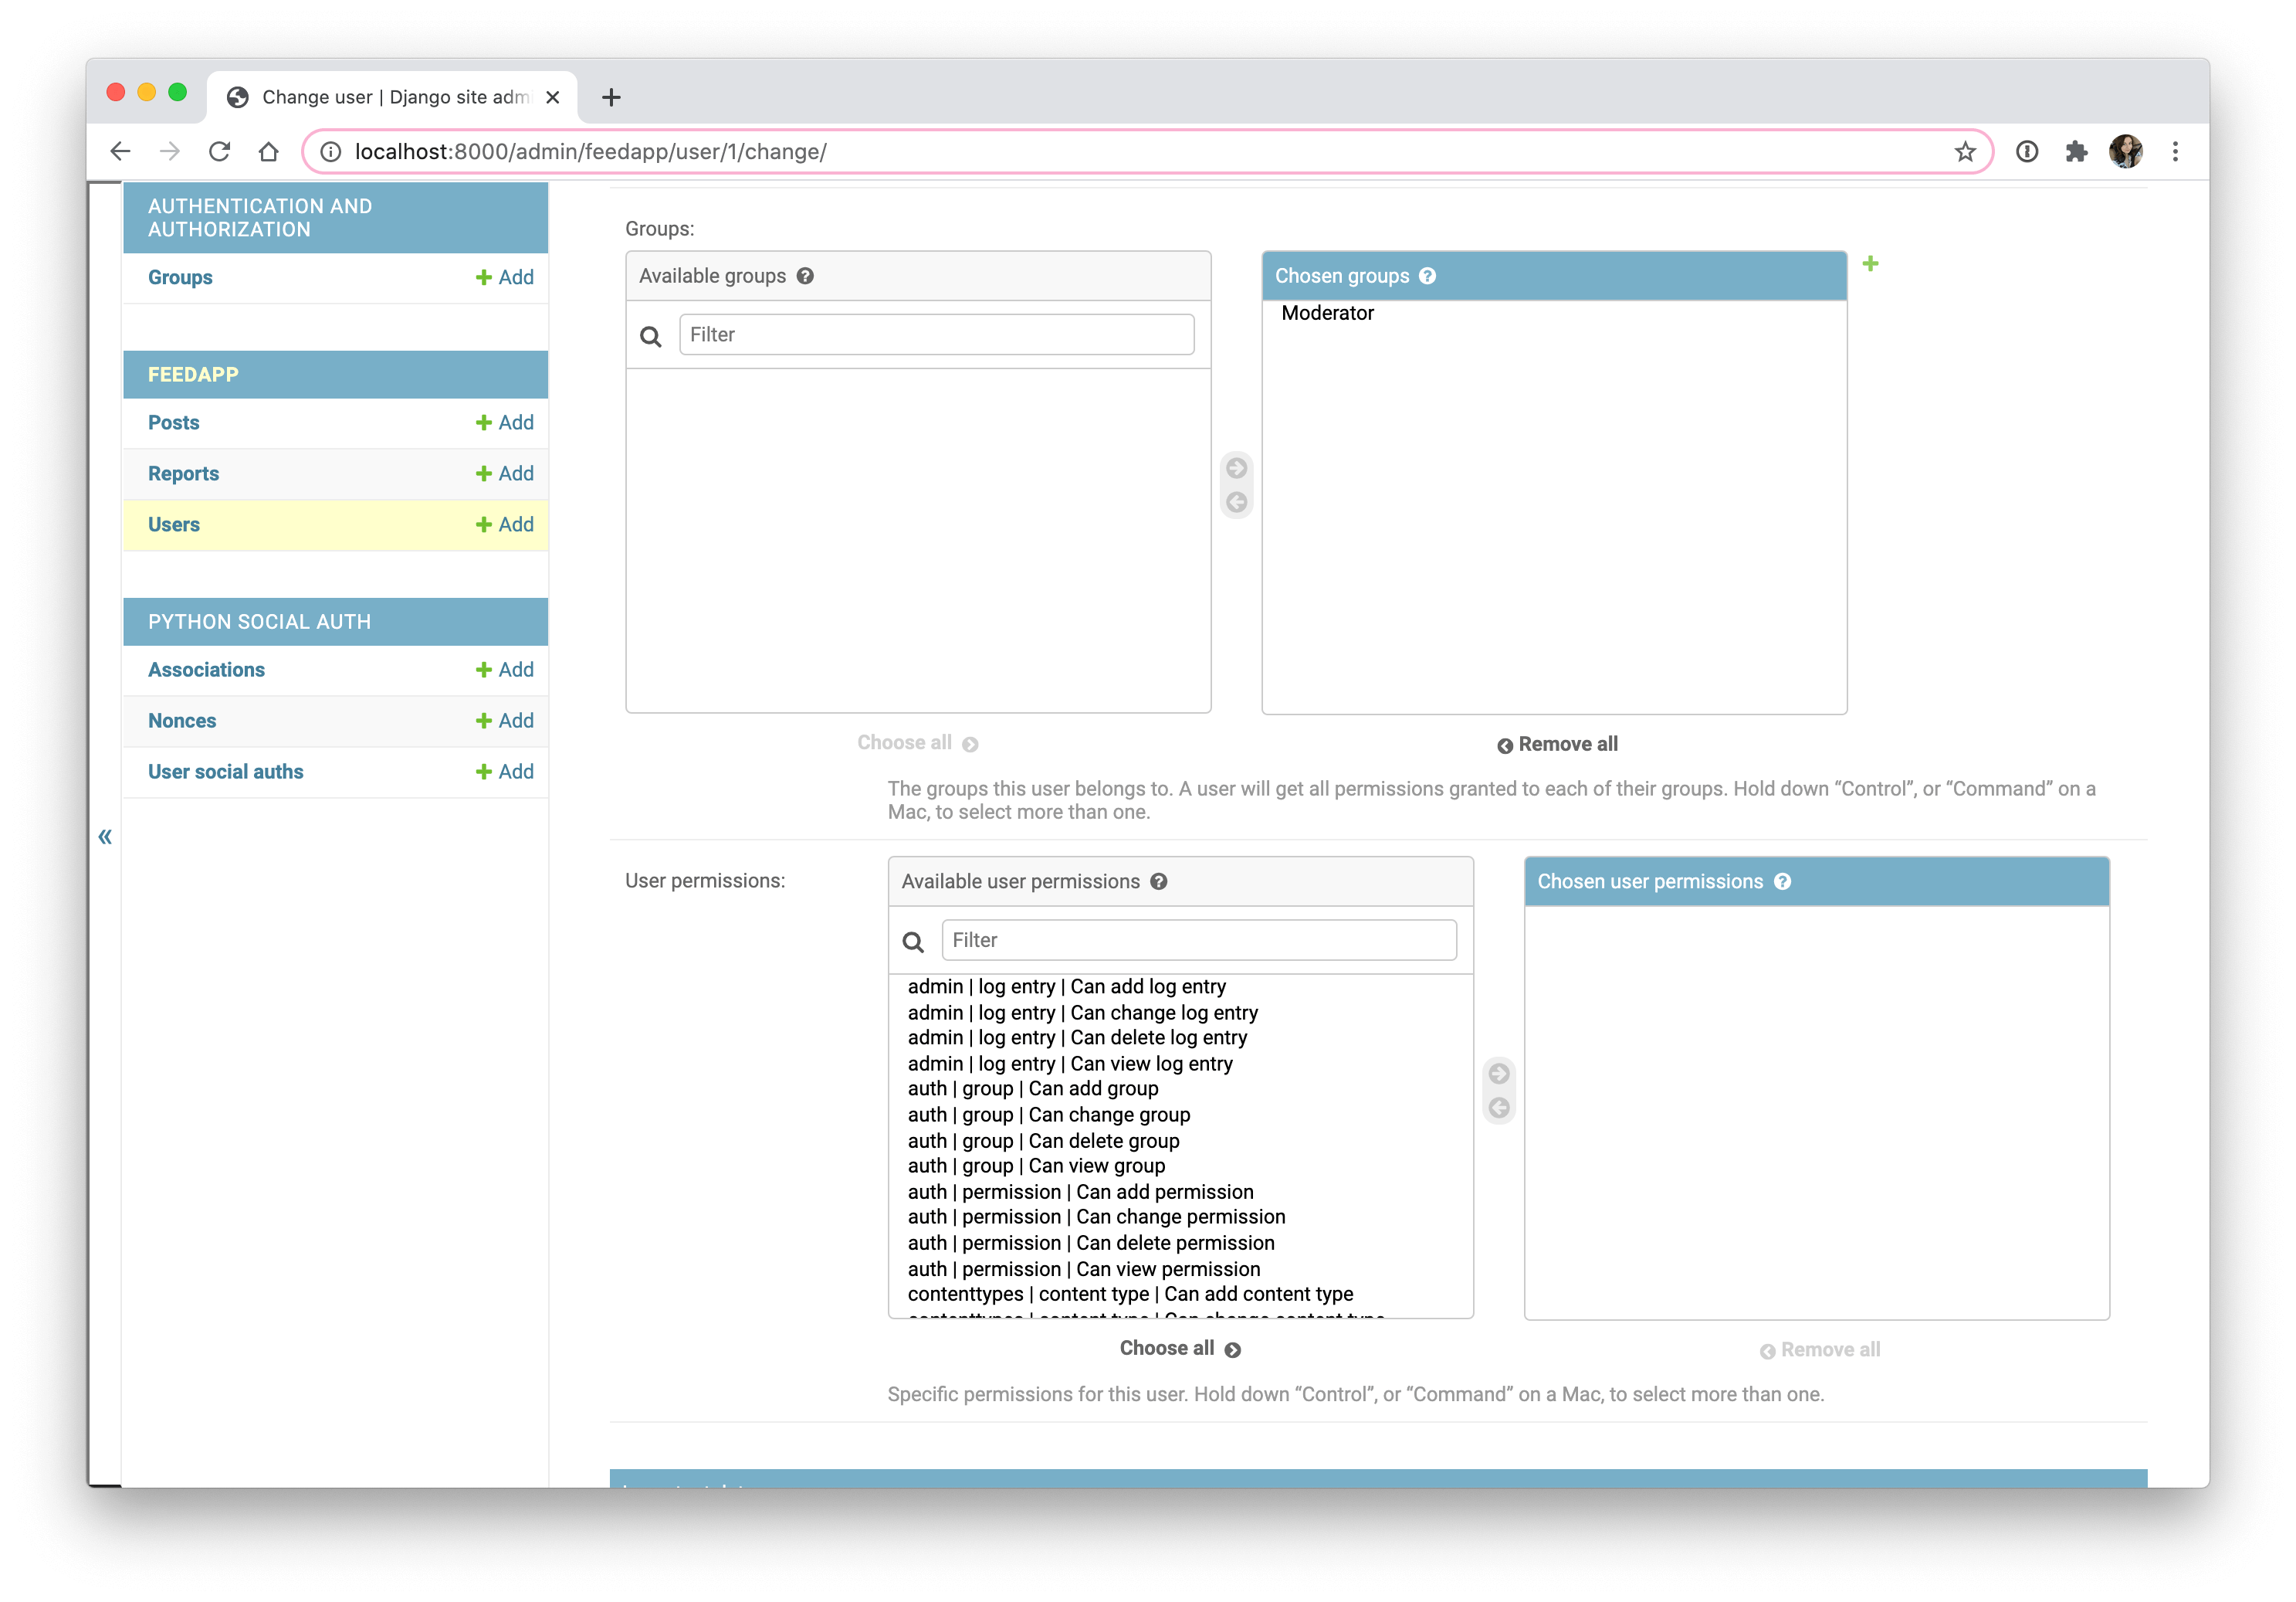The height and width of the screenshot is (1602, 2296).
Task: Open help icon beside Chosen groups
Action: 1427,275
